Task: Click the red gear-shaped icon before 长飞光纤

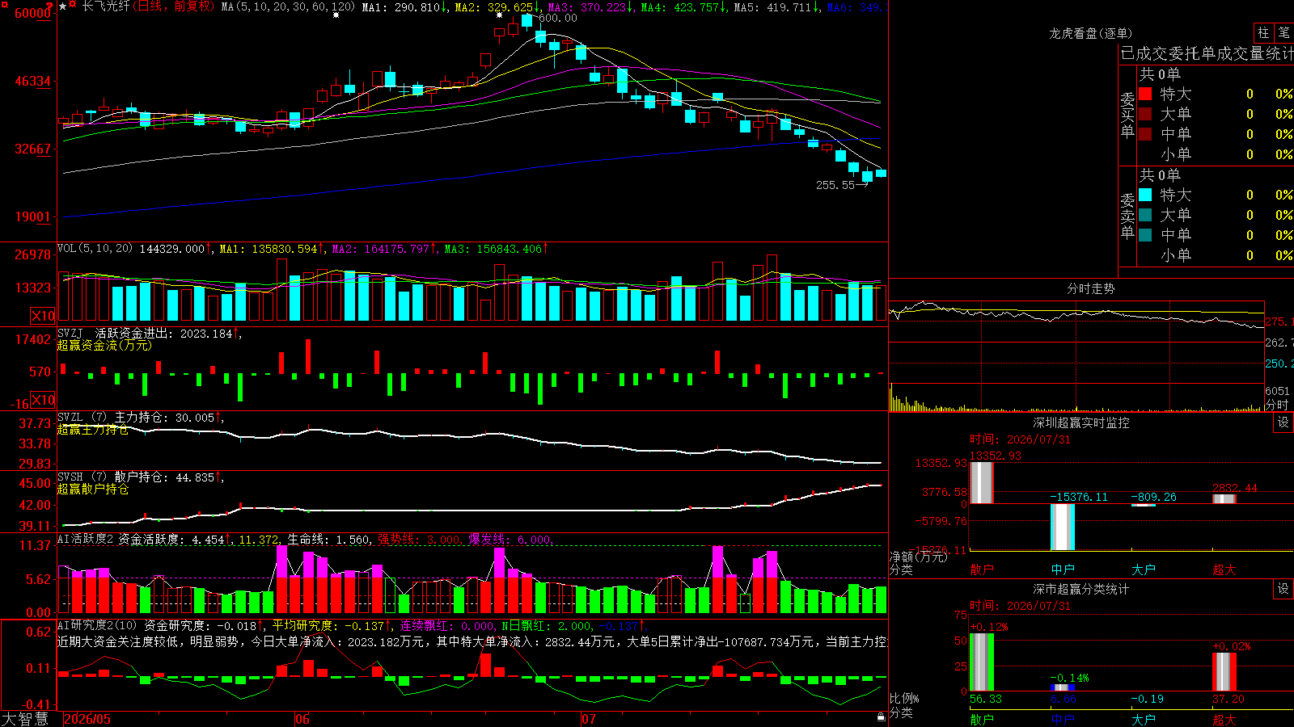Action: [x=74, y=6]
